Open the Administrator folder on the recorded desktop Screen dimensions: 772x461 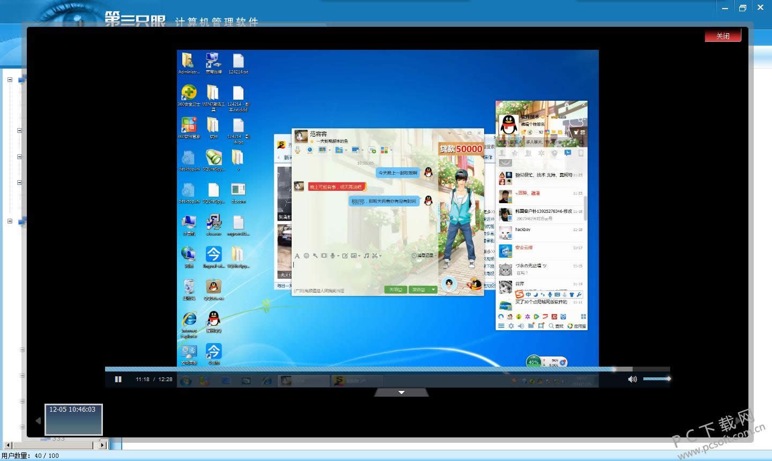188,63
